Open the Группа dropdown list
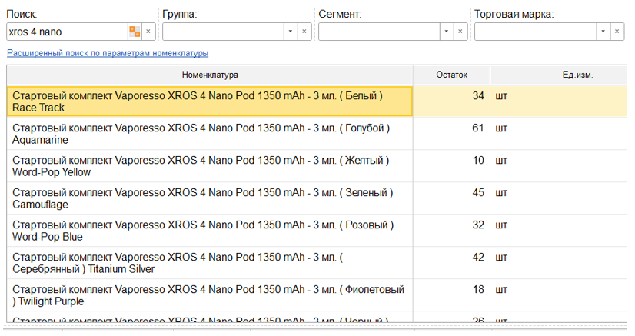 (x=290, y=32)
